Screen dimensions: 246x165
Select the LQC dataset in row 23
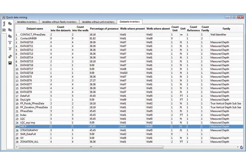[35, 119]
